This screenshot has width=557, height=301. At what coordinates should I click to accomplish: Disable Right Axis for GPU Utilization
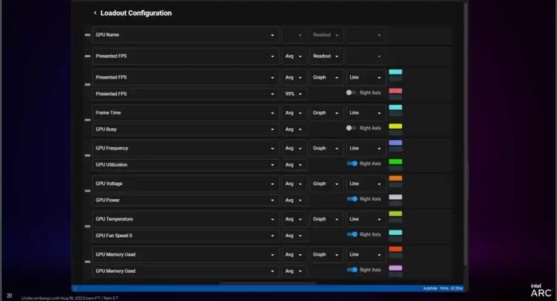click(x=352, y=164)
